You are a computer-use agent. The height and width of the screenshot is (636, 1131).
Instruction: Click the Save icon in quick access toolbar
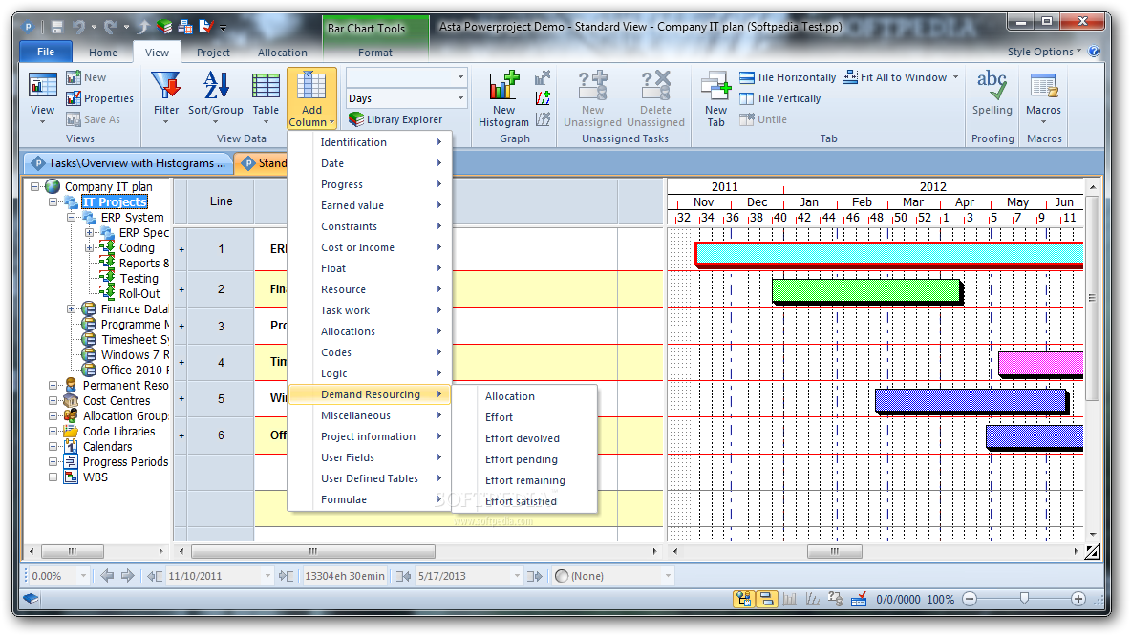point(57,28)
